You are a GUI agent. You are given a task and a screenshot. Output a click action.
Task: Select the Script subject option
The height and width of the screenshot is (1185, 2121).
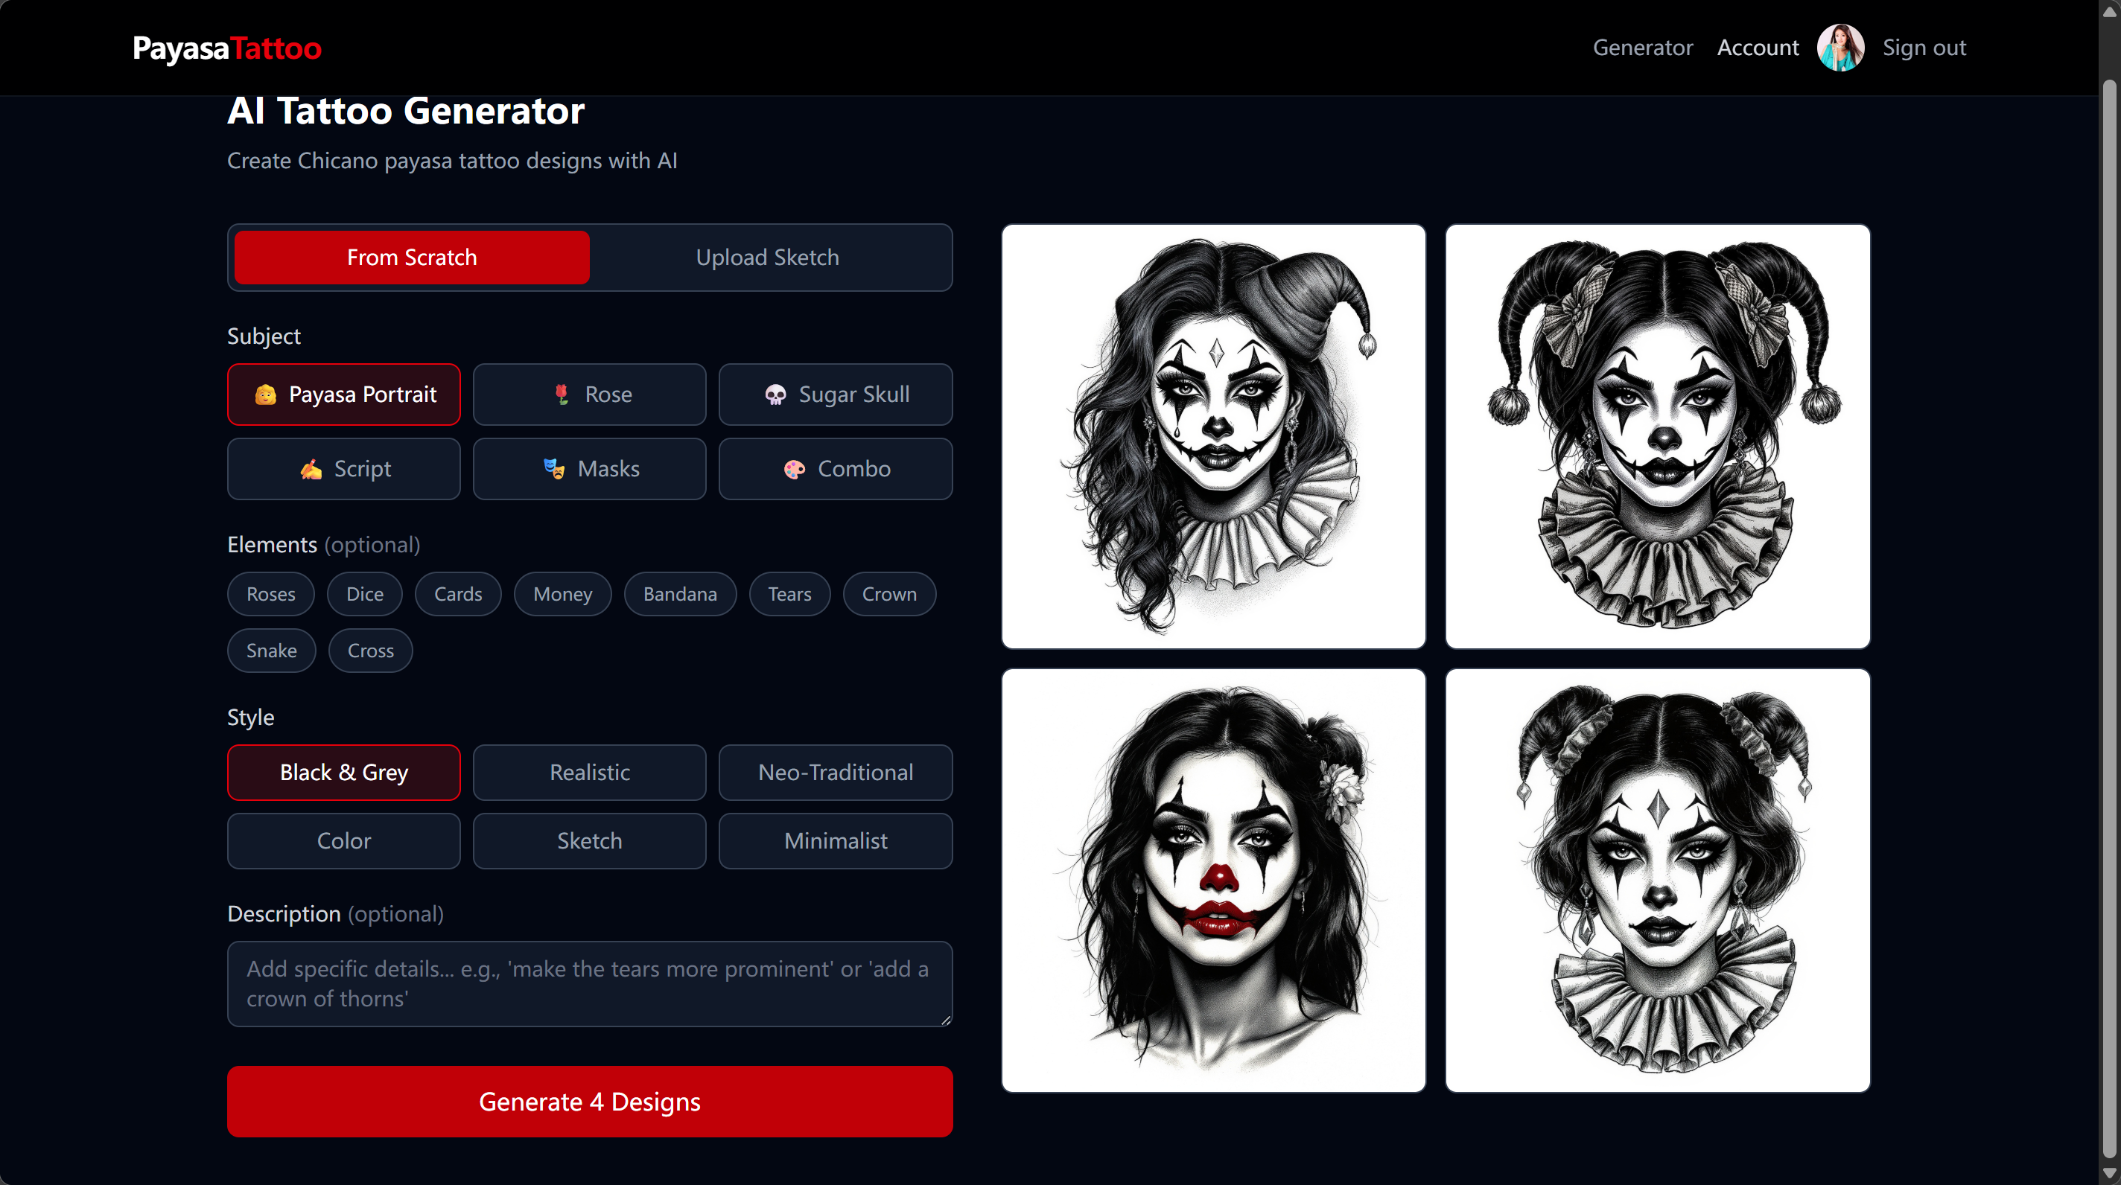[x=343, y=468]
